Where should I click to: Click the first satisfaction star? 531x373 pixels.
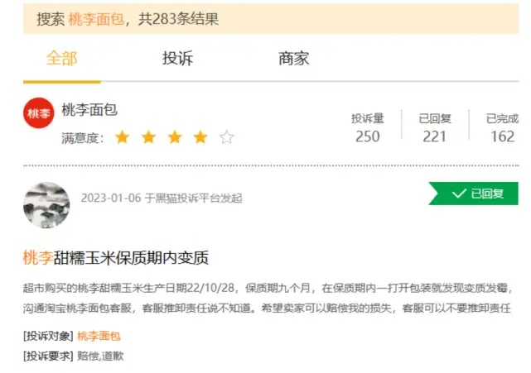(x=123, y=137)
